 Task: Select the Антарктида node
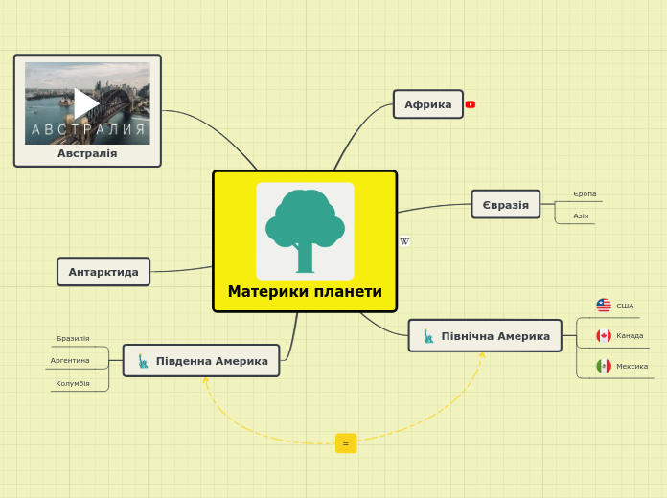tap(103, 272)
